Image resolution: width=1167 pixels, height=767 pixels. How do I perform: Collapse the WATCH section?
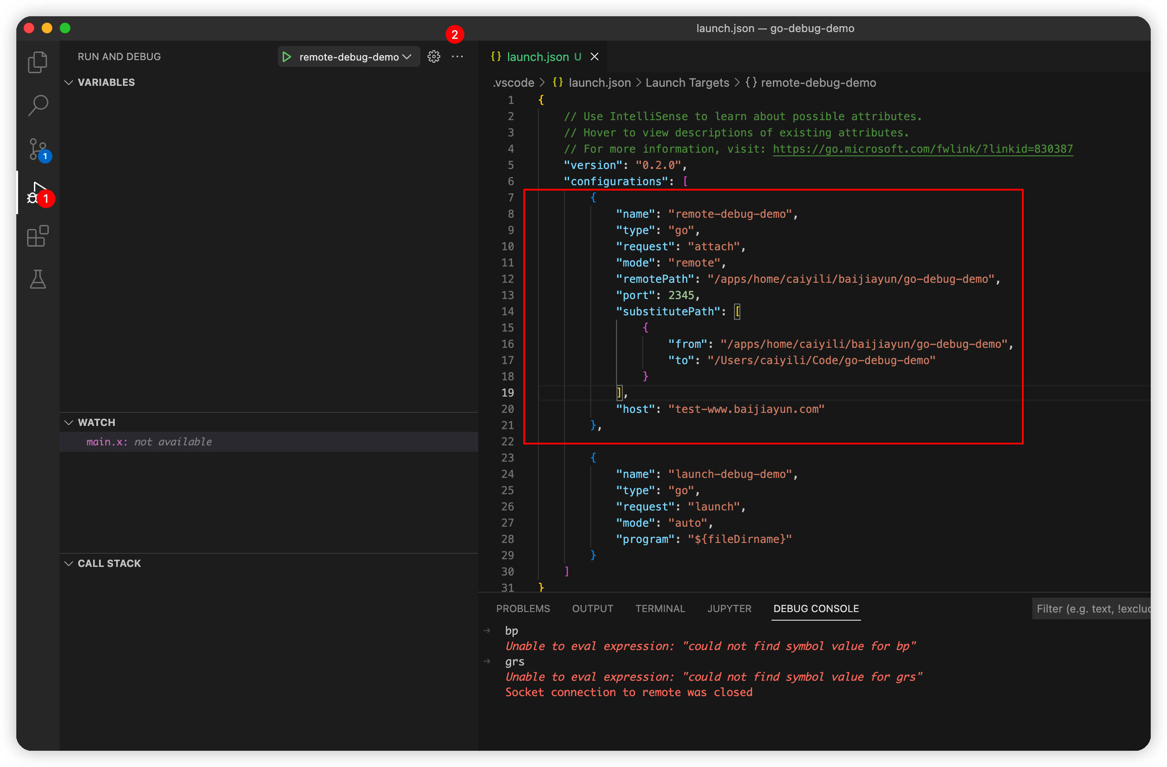coord(69,422)
